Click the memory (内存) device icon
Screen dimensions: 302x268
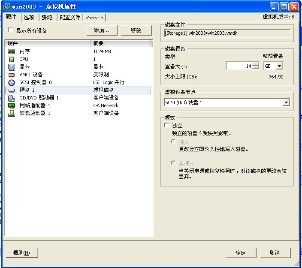(12, 51)
